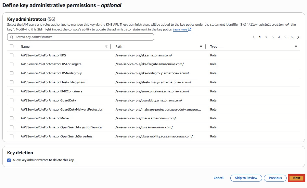Viewport: 307px width, 188px height.
Task: Click path /aws-service-role/guardduty.amazonaws.com/
Action: 148,100
